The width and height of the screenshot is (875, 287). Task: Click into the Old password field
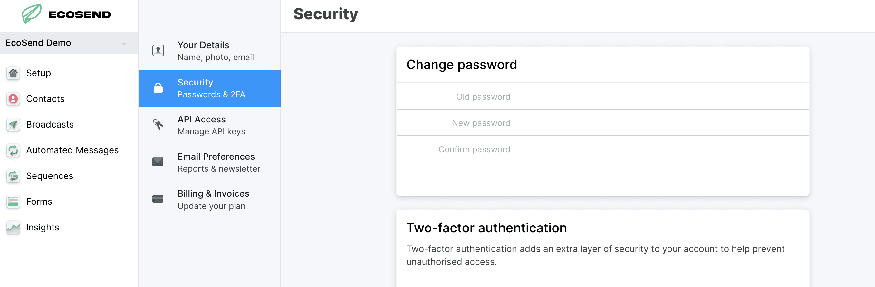click(602, 96)
